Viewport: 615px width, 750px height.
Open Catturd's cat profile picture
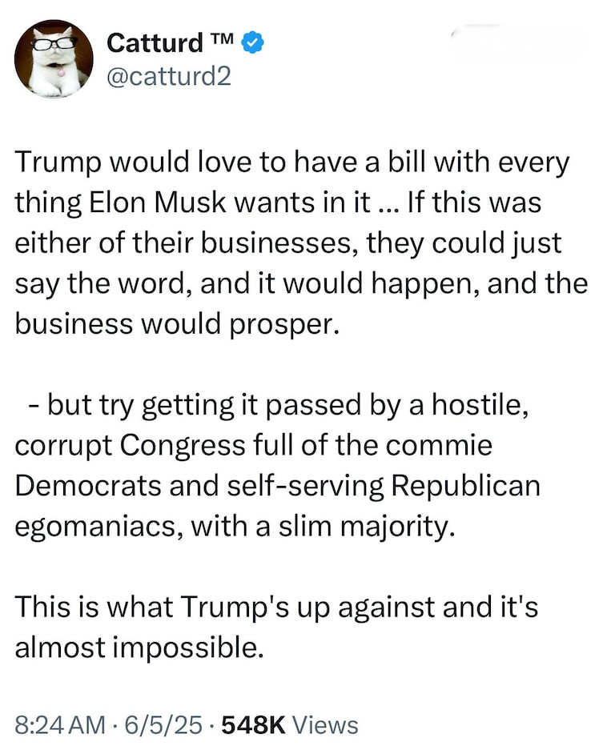(54, 59)
